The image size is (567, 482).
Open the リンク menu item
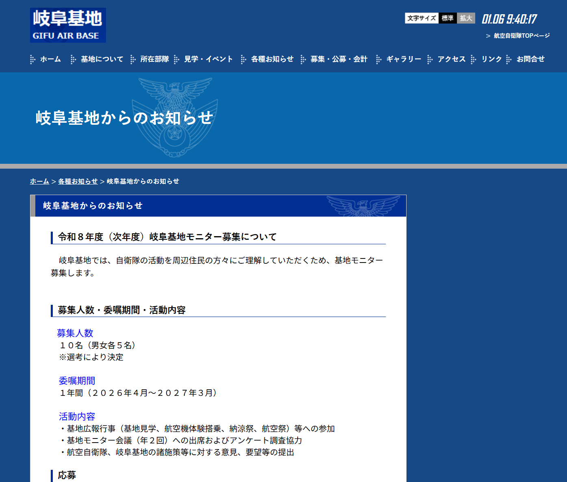click(491, 59)
